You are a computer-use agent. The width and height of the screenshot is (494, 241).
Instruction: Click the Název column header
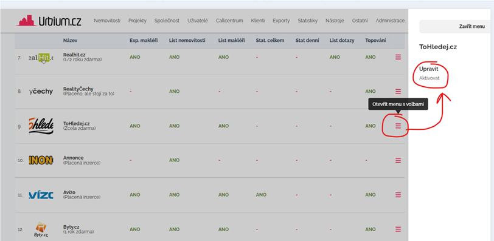click(x=70, y=41)
